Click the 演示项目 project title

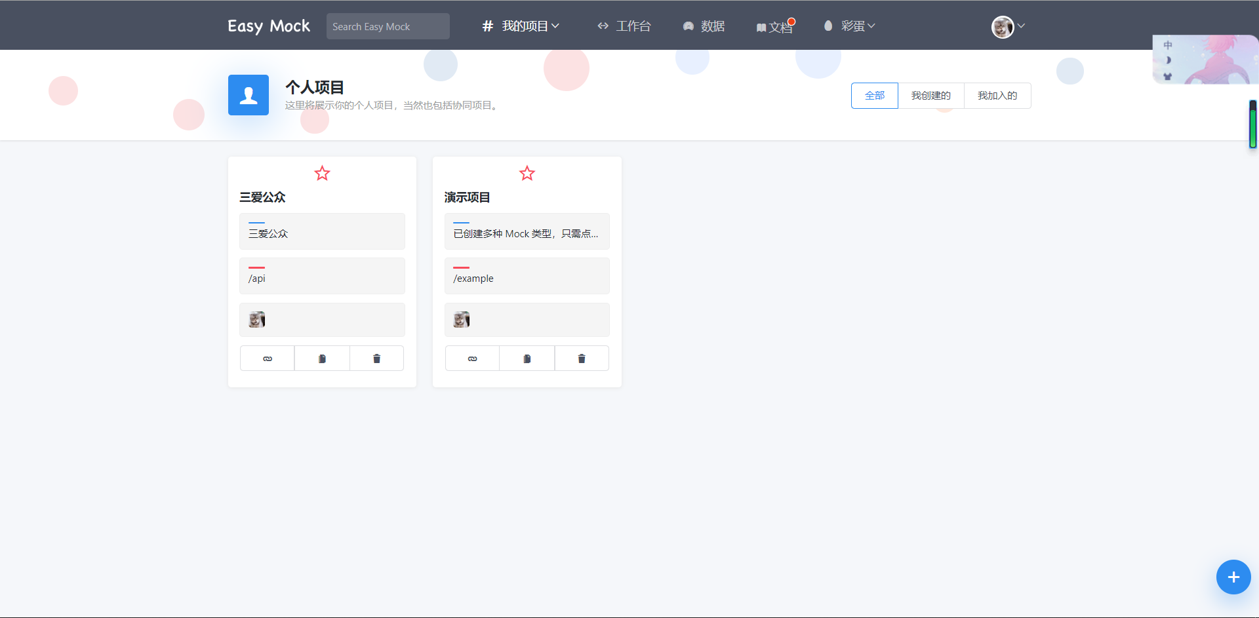point(467,197)
